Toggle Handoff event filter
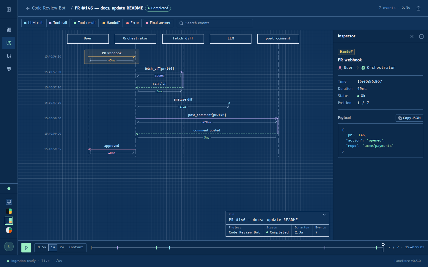Image resolution: width=428 pixels, height=267 pixels. click(111, 23)
